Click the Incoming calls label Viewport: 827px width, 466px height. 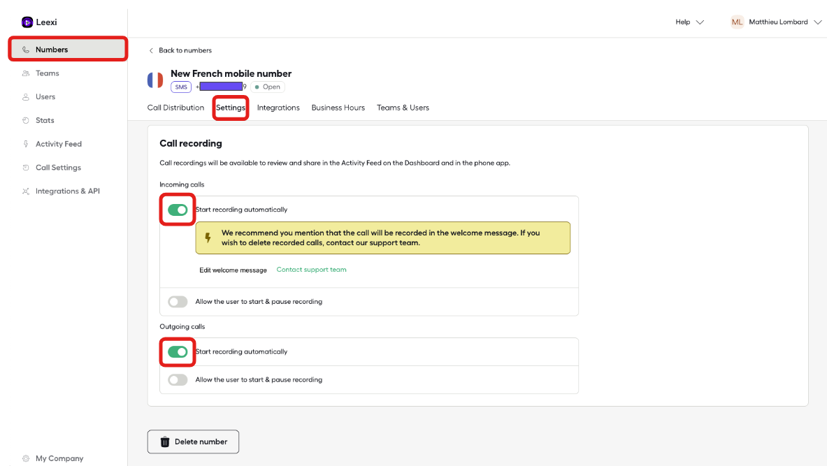pos(182,184)
